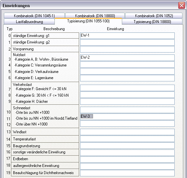Click the 'Windlast' description cell
Image resolution: width=187 pixels, height=178 pixels.
(45, 132)
